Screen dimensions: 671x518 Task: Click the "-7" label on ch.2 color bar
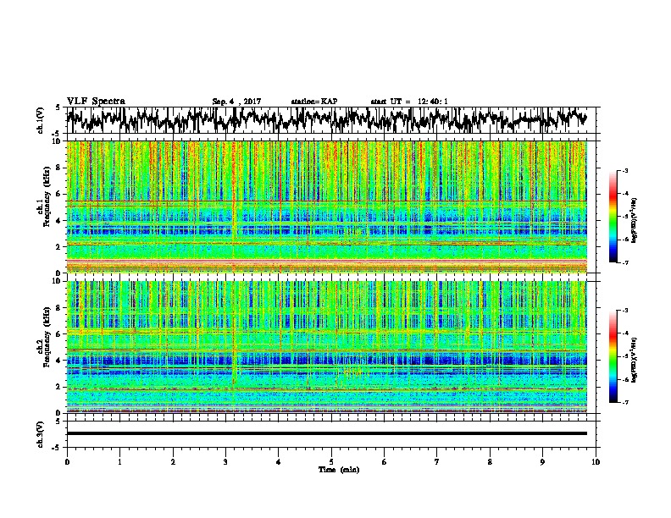(x=624, y=402)
